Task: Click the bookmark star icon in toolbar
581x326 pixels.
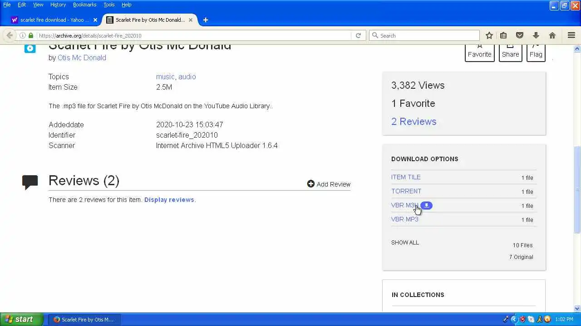Action: click(x=489, y=35)
